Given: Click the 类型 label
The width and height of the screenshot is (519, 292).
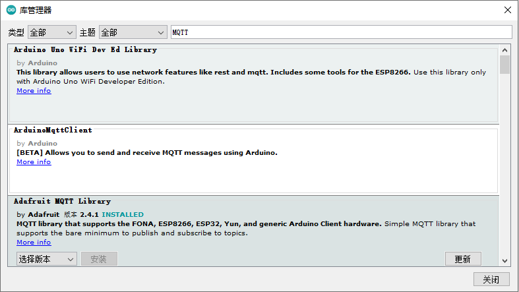Looking at the screenshot, I should tap(16, 32).
